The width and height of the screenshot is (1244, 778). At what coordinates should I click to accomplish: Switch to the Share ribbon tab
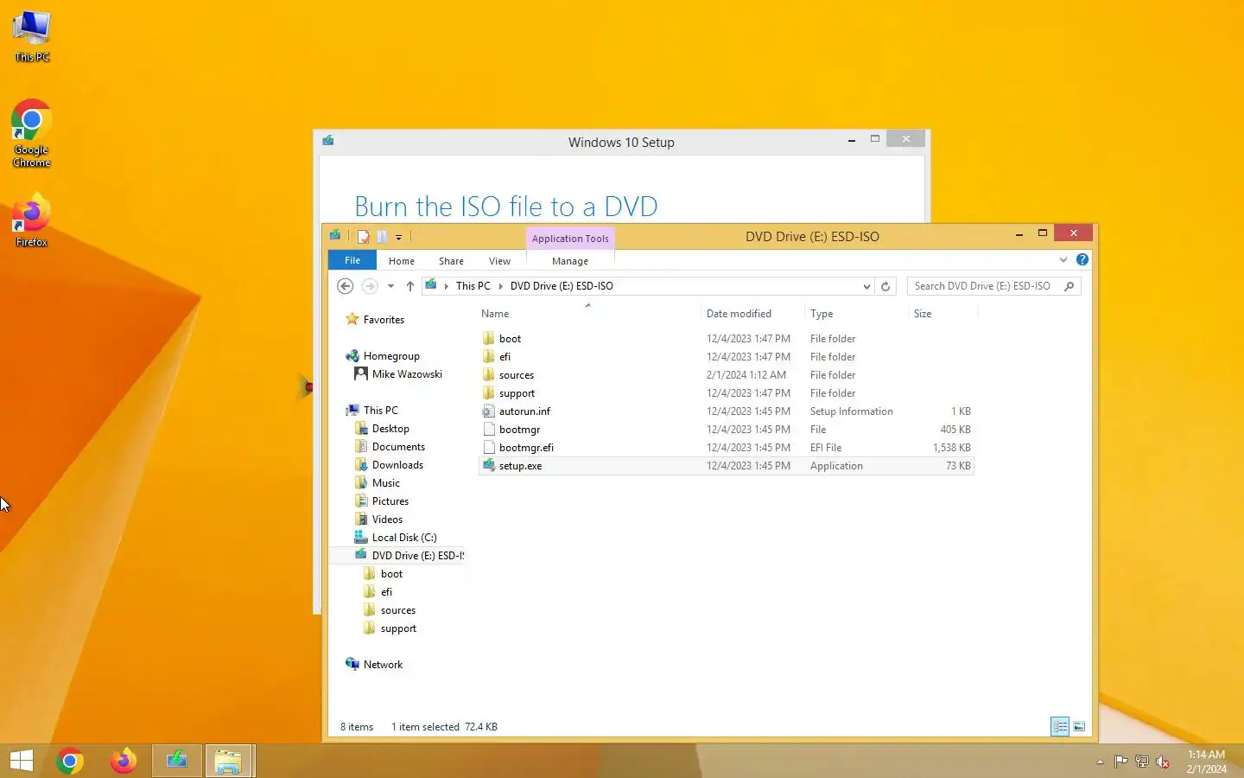[x=451, y=261]
